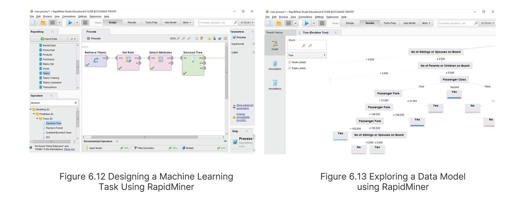Image resolution: width=525 pixels, height=204 pixels.
Task: Open Save dropdown arrow in left window
Action: (x=59, y=22)
